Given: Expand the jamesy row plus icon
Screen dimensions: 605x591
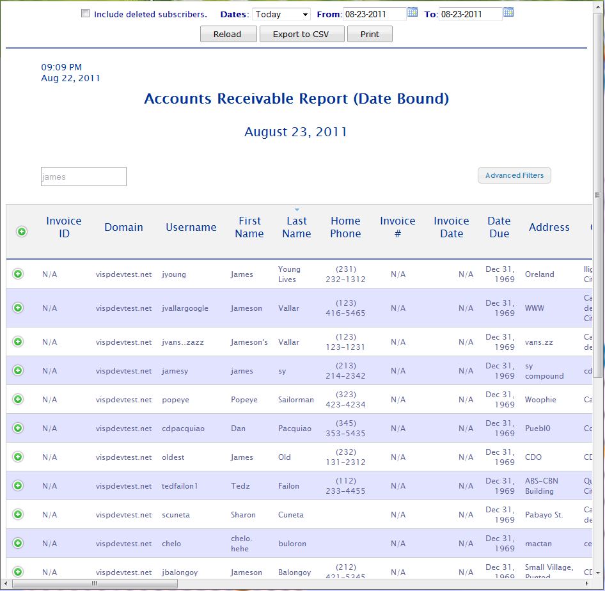Looking at the screenshot, I should (18, 370).
